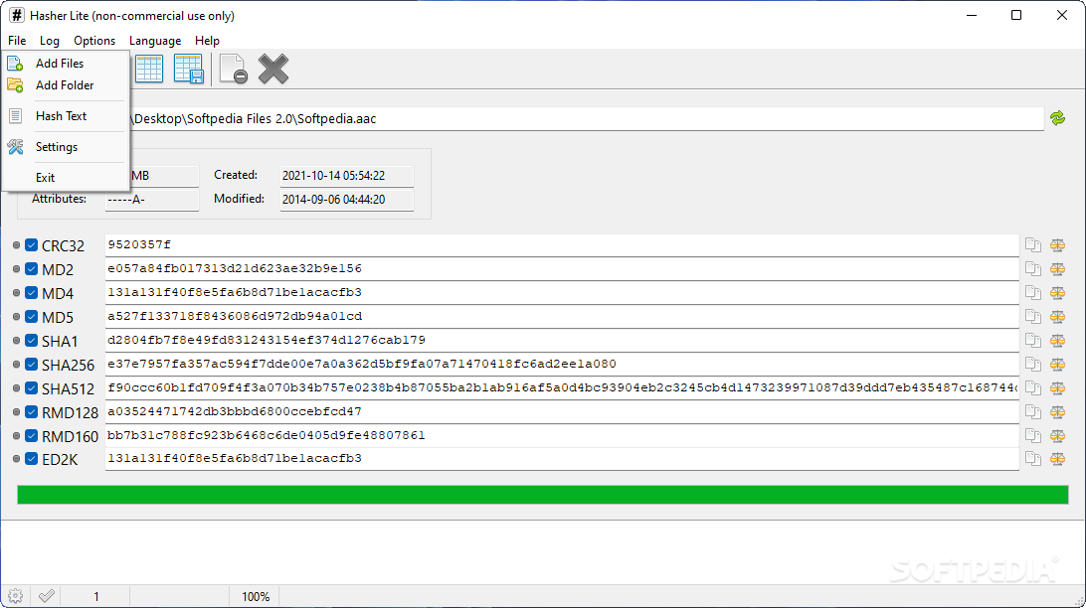Copy the RMD128 hash value
Viewport: 1086px width, 608px height.
(x=1033, y=412)
